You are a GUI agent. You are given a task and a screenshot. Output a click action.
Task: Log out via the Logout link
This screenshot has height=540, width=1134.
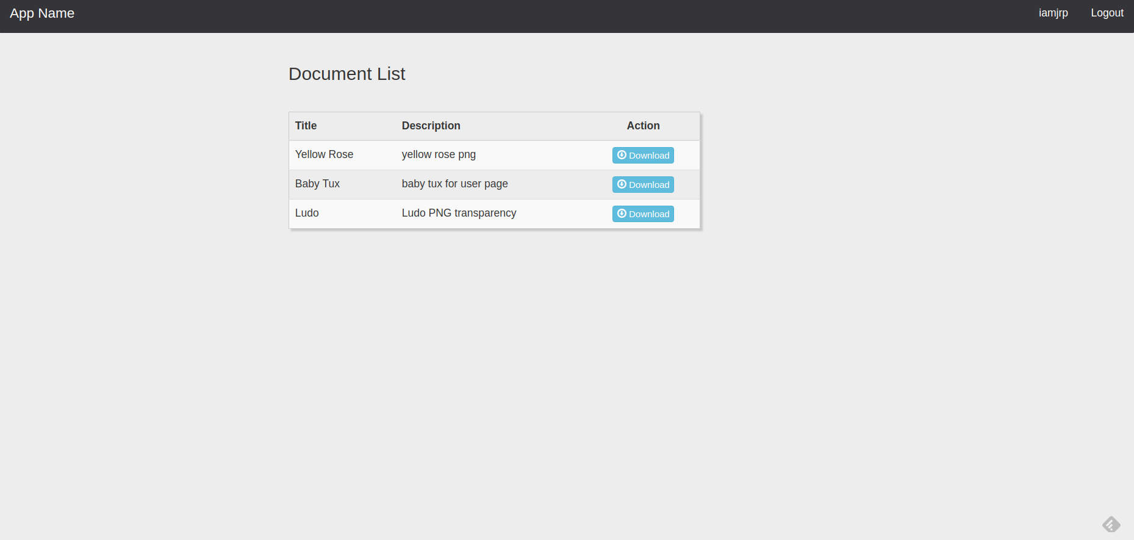click(x=1107, y=13)
